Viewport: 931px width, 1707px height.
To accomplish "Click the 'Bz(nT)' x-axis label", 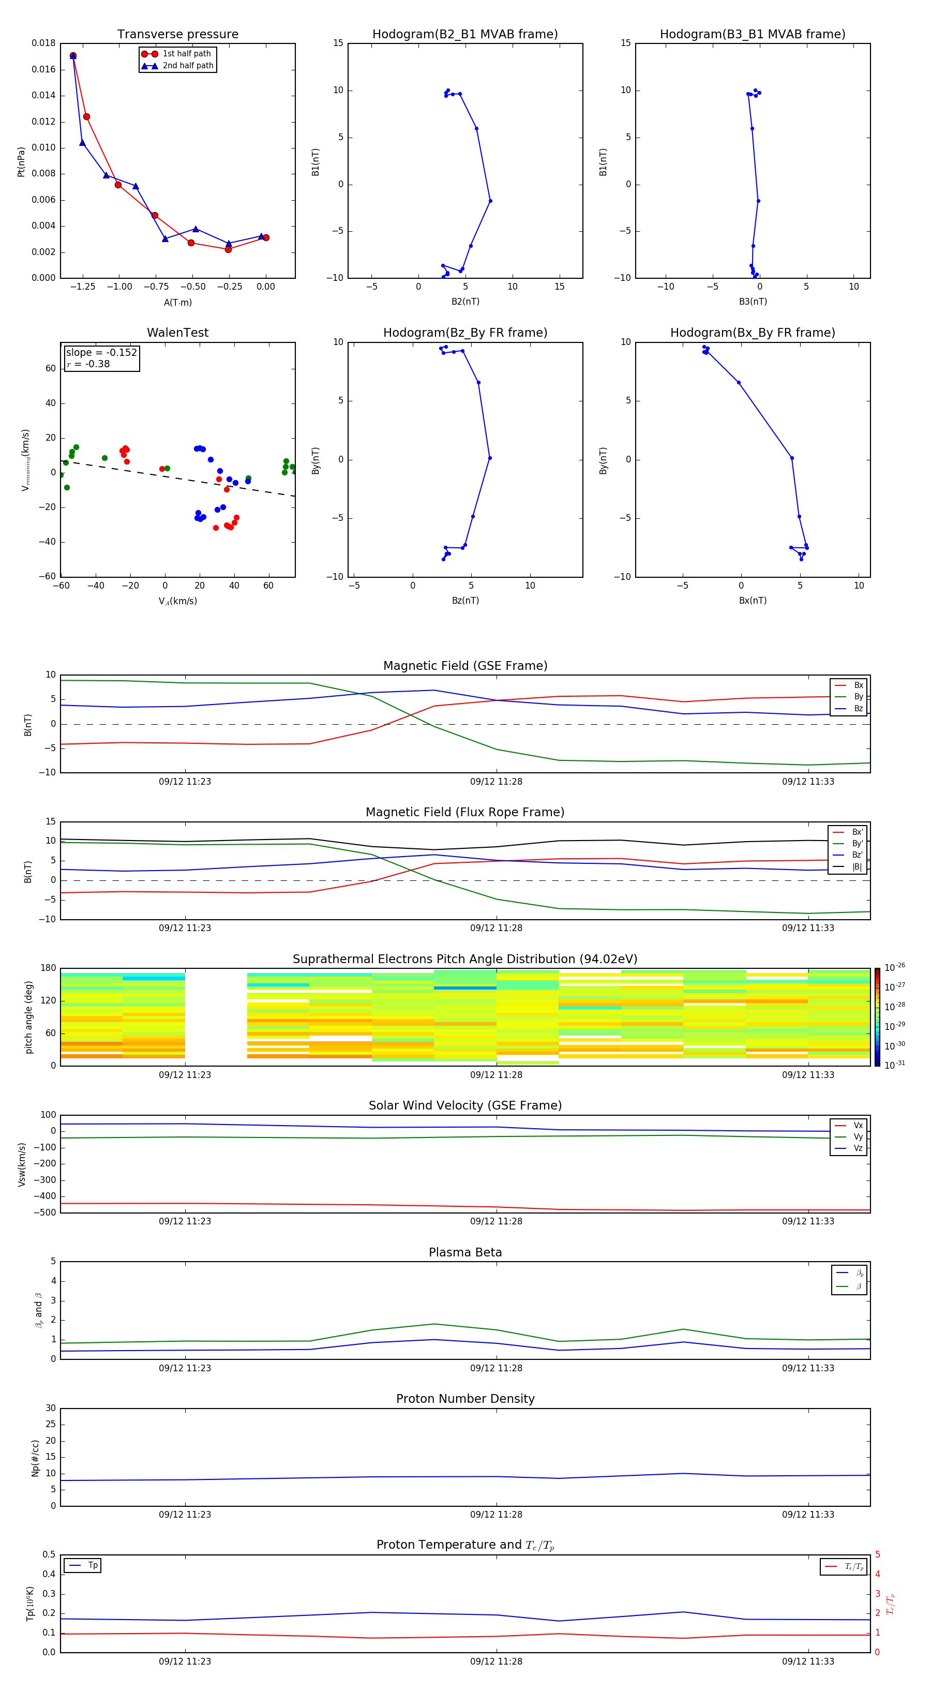I will pyautogui.click(x=465, y=601).
